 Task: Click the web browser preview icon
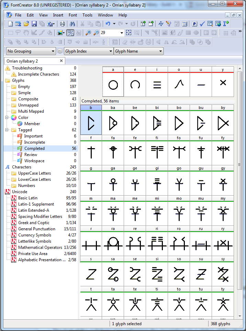point(218,24)
